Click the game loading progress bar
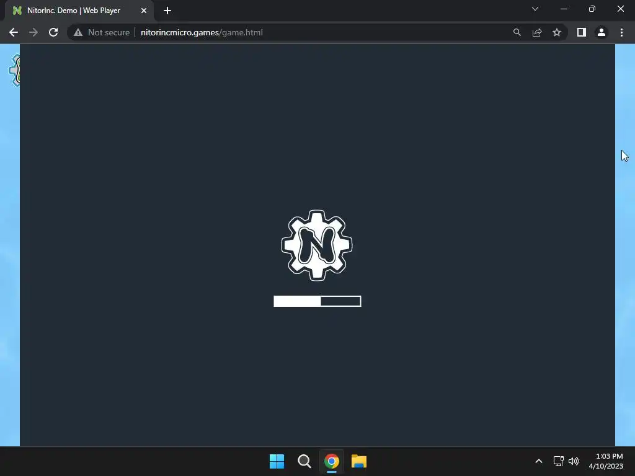 pyautogui.click(x=317, y=301)
